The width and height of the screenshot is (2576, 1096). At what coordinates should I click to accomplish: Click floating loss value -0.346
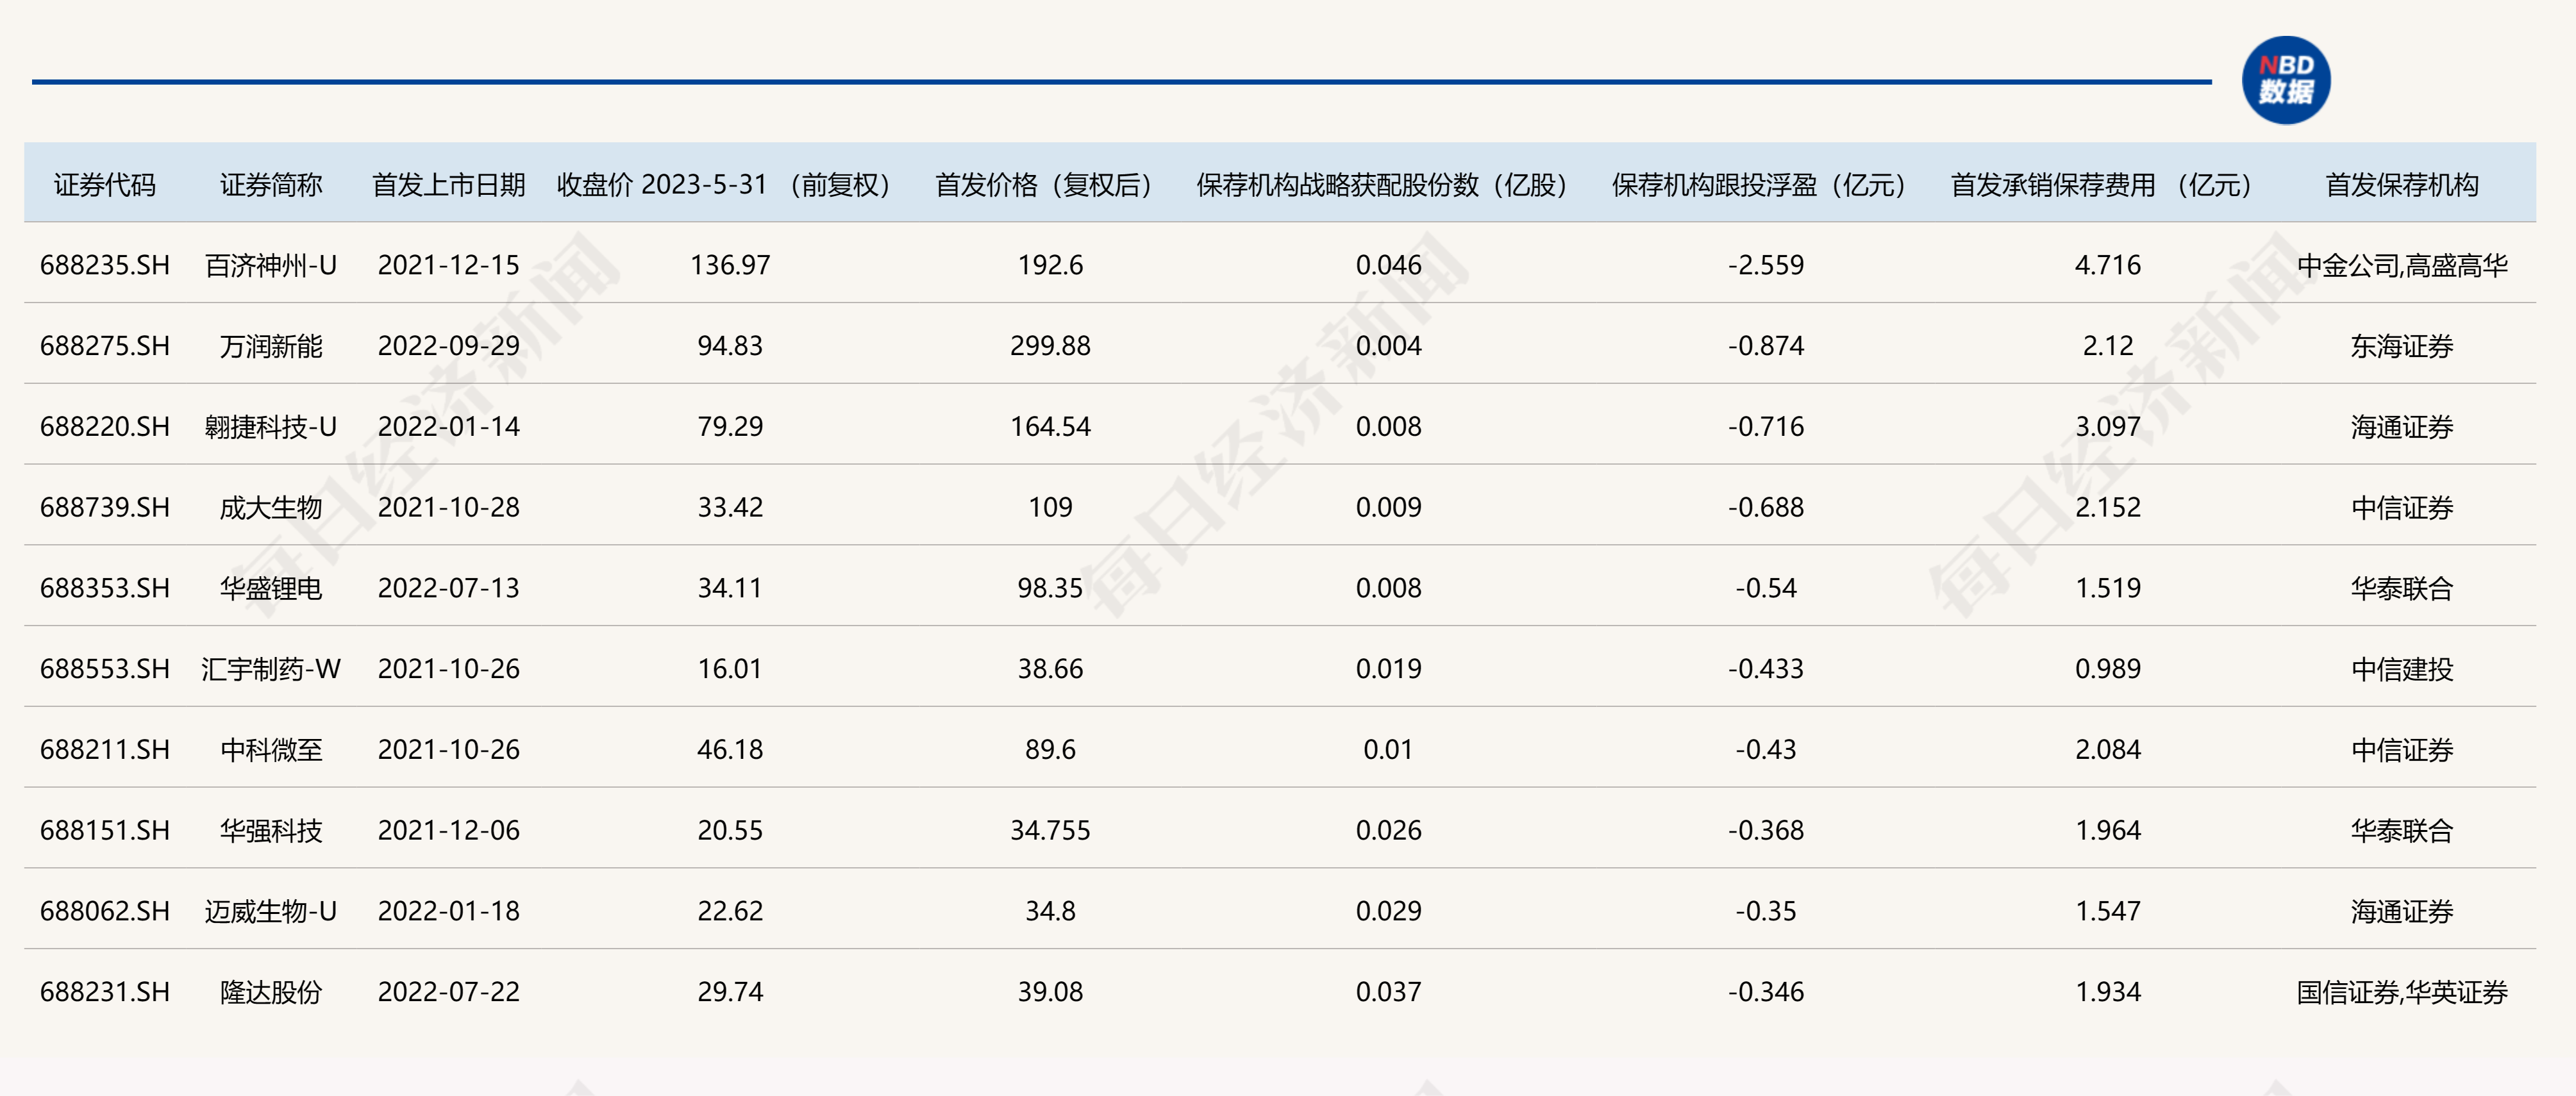tap(1766, 992)
